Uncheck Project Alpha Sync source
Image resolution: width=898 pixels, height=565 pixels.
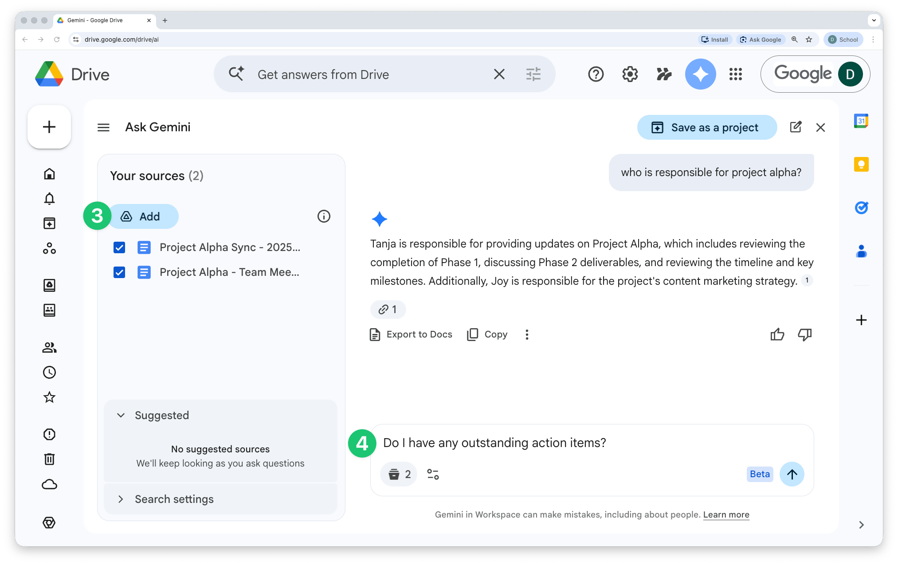click(119, 247)
